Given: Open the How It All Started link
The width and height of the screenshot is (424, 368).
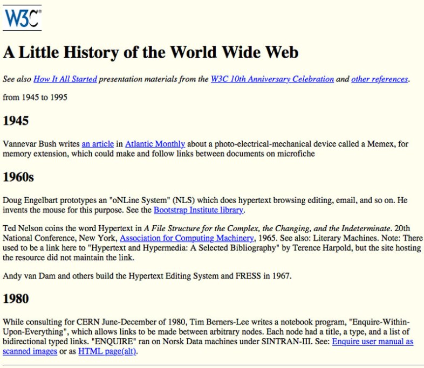Looking at the screenshot, I should coord(65,79).
